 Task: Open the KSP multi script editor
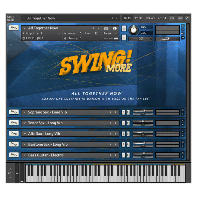click(x=172, y=18)
